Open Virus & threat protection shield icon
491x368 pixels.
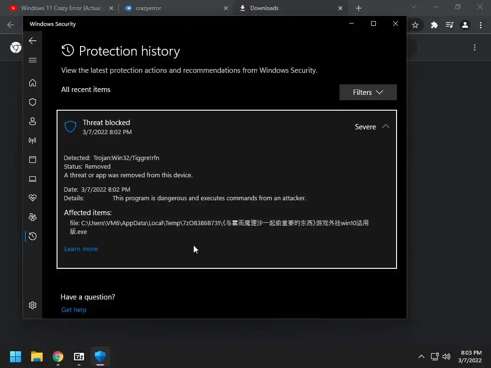pyautogui.click(x=33, y=102)
